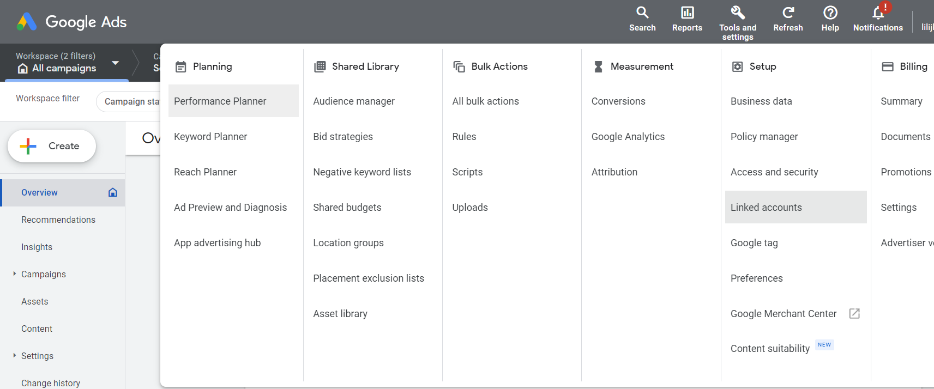Click the Tools and settings wrench icon
Viewport: 934px width, 389px height.
pos(738,13)
